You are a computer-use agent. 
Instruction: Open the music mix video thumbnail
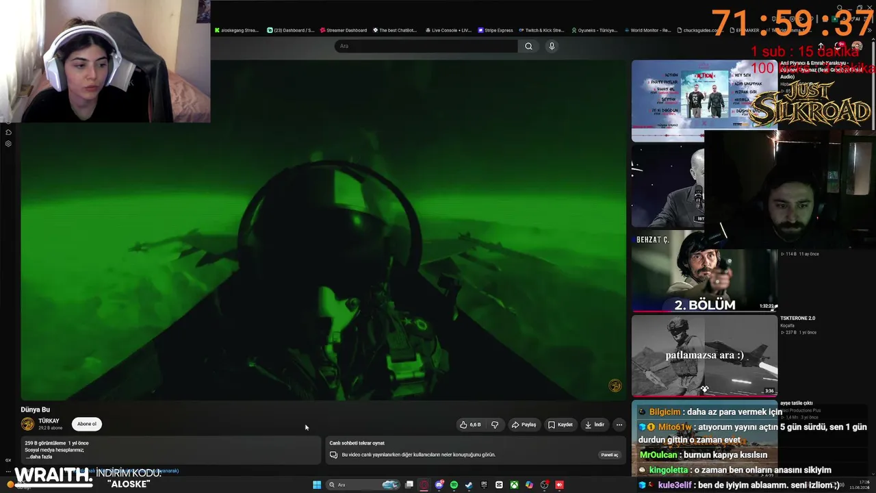(704, 101)
